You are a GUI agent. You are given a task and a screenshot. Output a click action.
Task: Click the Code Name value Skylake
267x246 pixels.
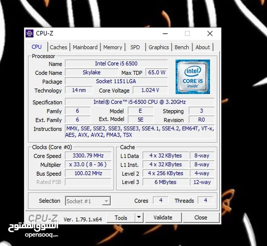pos(92,72)
